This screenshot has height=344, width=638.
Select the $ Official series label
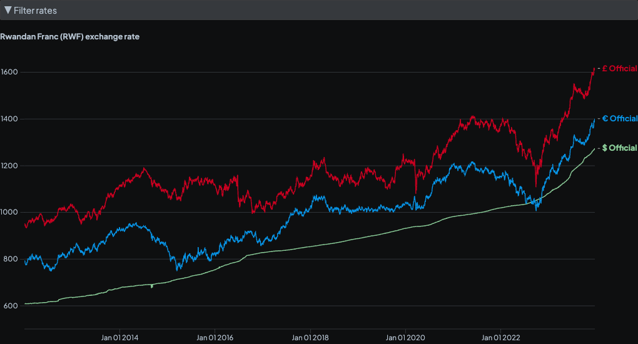pos(620,148)
